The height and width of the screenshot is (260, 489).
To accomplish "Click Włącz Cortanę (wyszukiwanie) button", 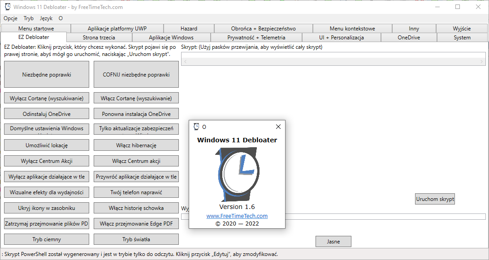I will (x=136, y=98).
